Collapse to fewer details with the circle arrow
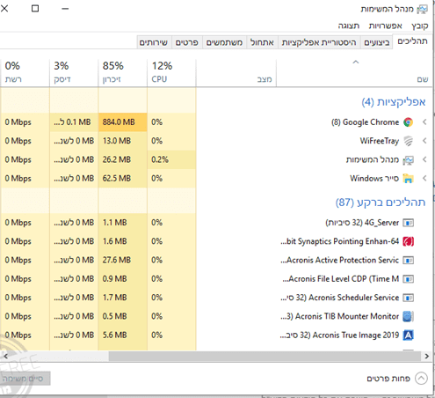The height and width of the screenshot is (398, 435). tap(421, 379)
